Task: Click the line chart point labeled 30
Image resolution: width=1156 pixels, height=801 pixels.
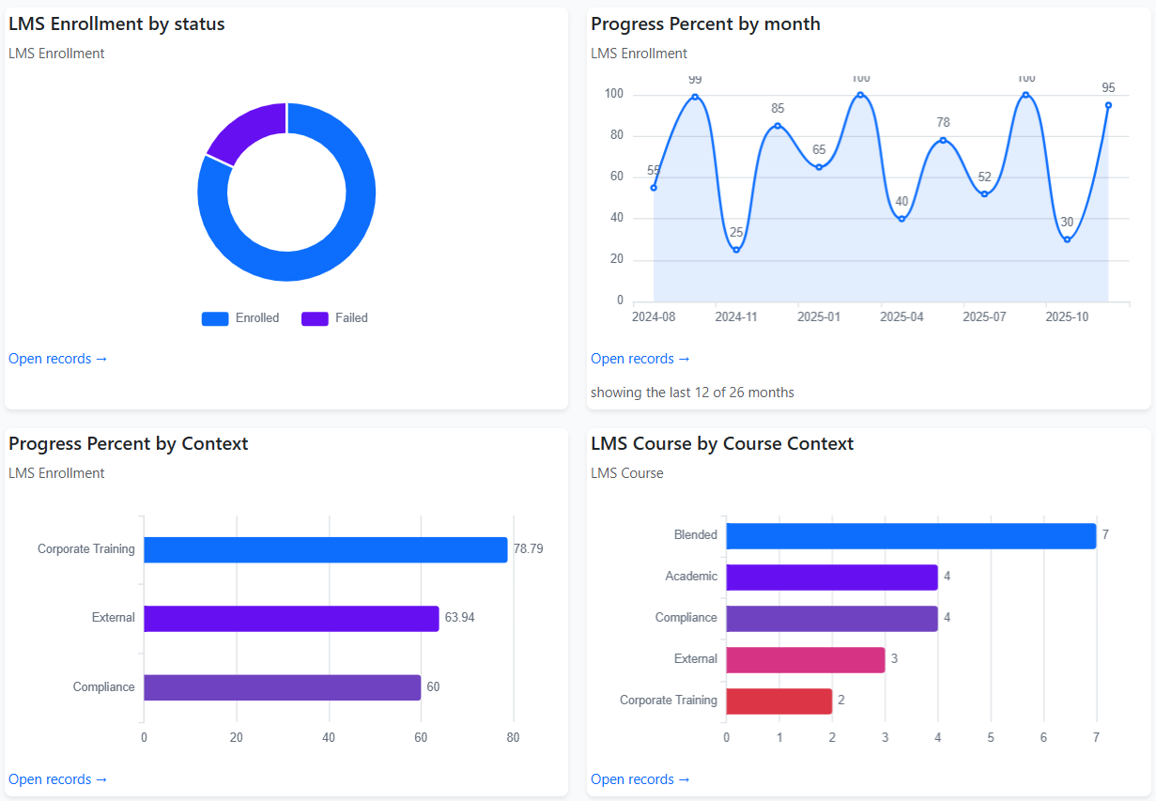Action: pyautogui.click(x=1067, y=239)
